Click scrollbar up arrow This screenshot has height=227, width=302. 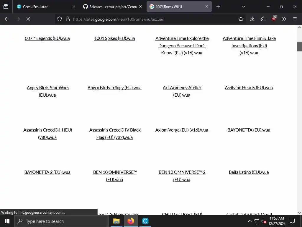(299, 27)
